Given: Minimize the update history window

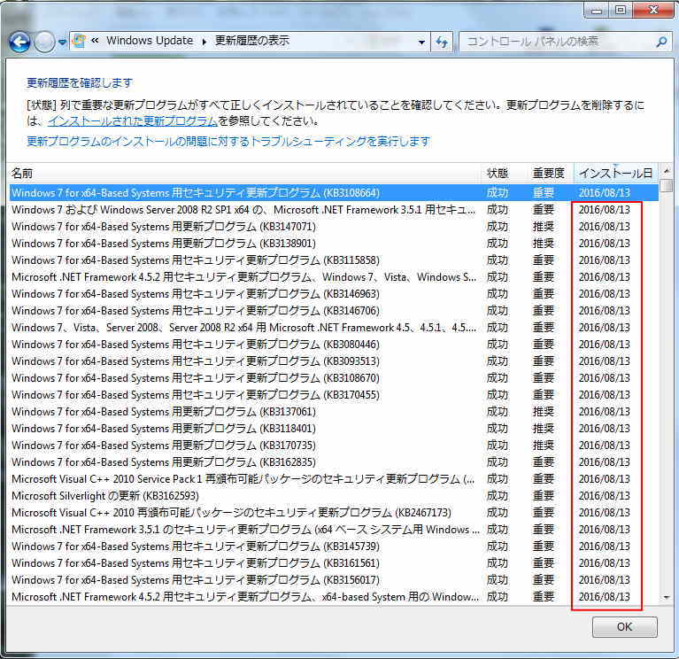Looking at the screenshot, I should [x=598, y=10].
